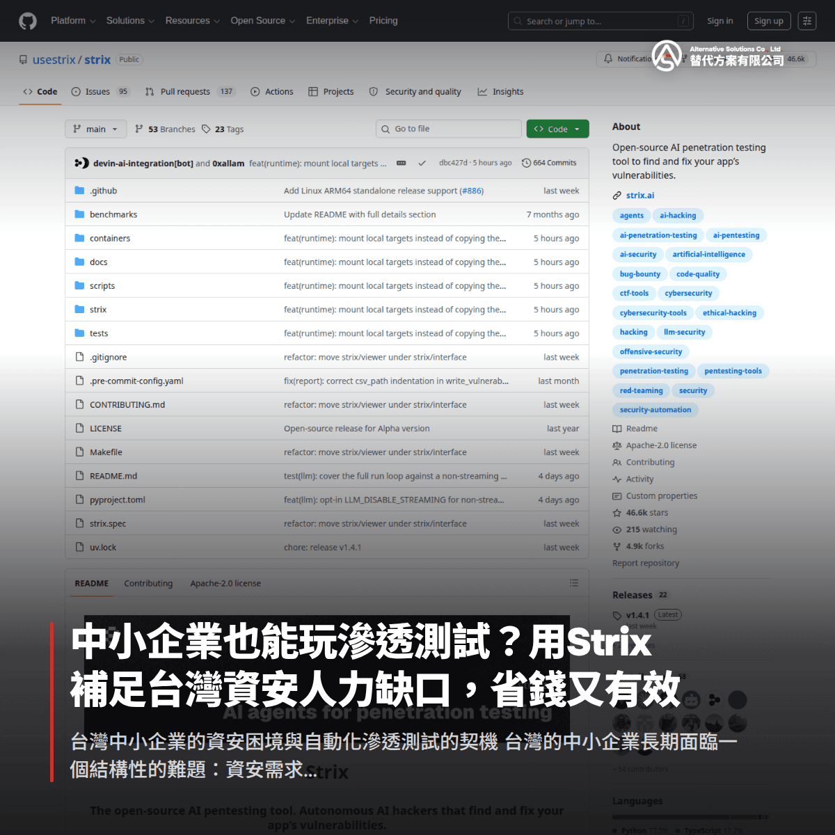Open the LICENSE file
The height and width of the screenshot is (835, 835).
(x=106, y=429)
